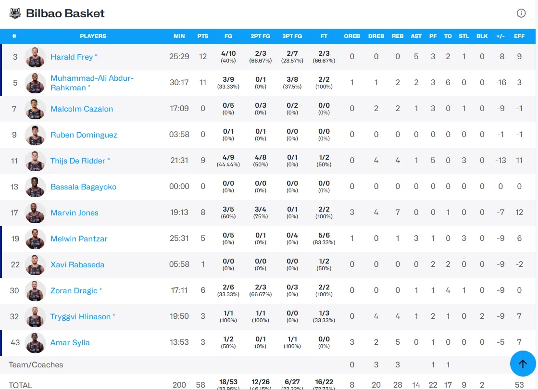The image size is (538, 390).
Task: Open Ruben Dominguez's player photo
Action: pos(35,135)
